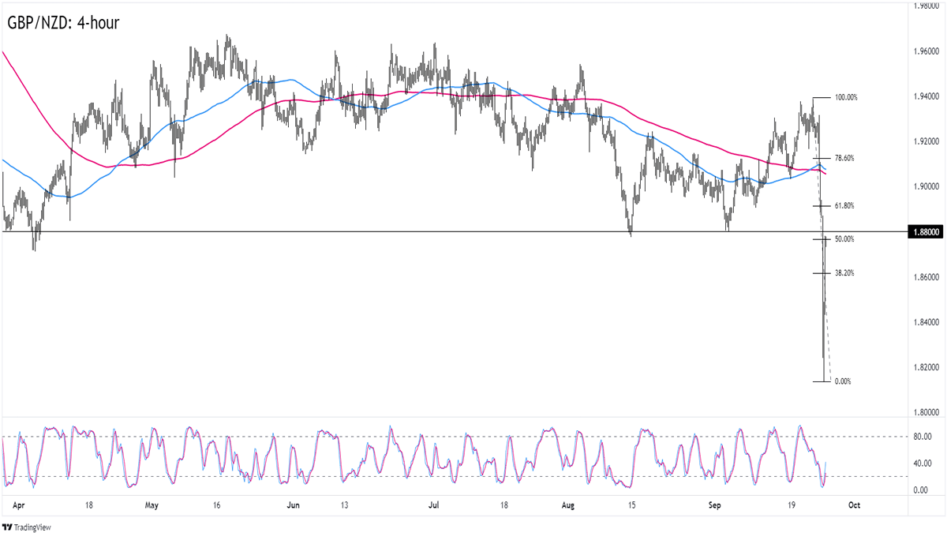Click the 61.80% Fibonacci level label
The height and width of the screenshot is (533, 947).
845,205
